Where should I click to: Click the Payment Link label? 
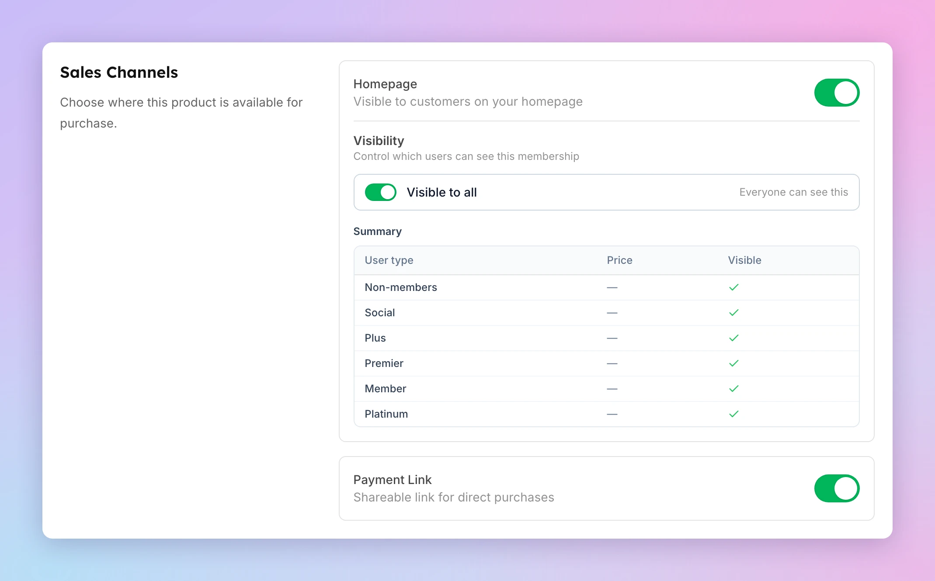(x=392, y=480)
